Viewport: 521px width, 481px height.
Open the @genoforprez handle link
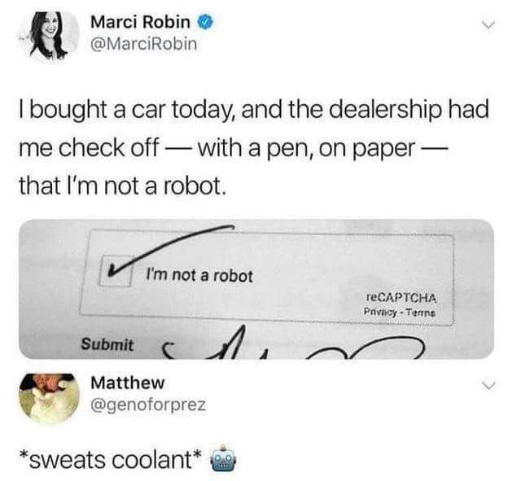click(148, 405)
